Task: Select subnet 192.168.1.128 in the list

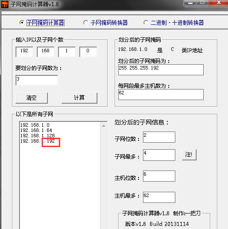Action: click(x=38, y=136)
